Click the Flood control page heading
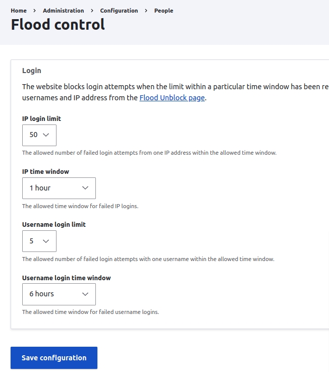329x382 pixels. click(58, 25)
